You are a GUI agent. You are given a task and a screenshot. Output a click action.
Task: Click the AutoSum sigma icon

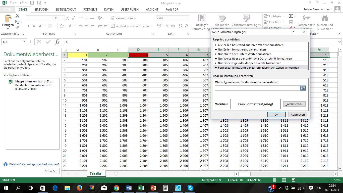pyautogui.click(x=291, y=16)
